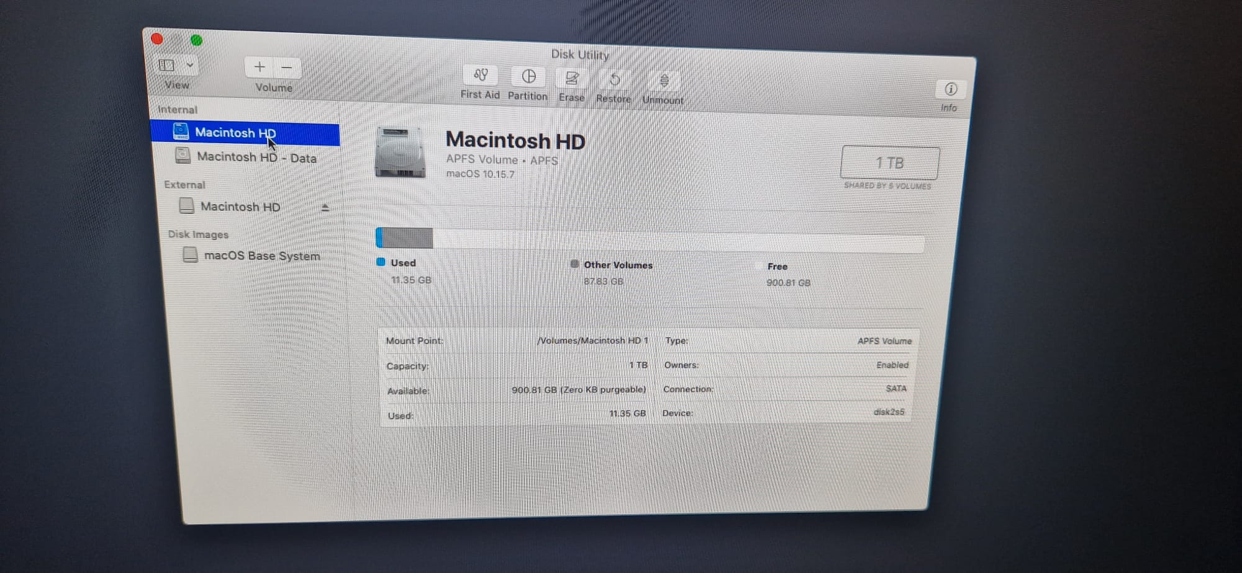Click the green zoom window button

click(196, 40)
